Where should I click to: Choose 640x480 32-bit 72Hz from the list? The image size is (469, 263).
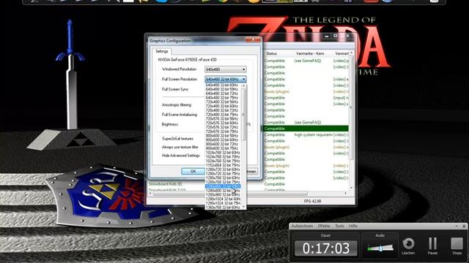pos(222,94)
